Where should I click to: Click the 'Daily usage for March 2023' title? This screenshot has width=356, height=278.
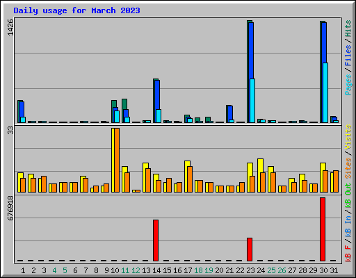pos(76,10)
